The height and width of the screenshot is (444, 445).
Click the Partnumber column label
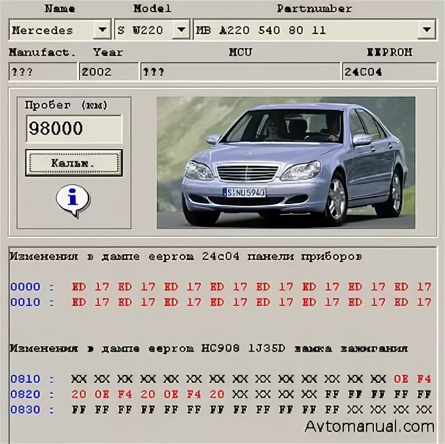click(x=314, y=8)
